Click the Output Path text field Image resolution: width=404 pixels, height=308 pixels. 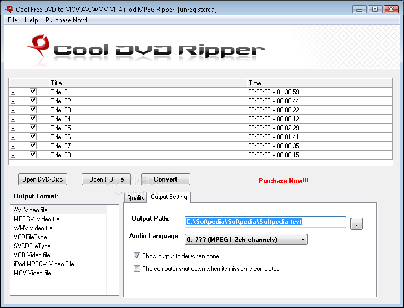[x=266, y=222]
